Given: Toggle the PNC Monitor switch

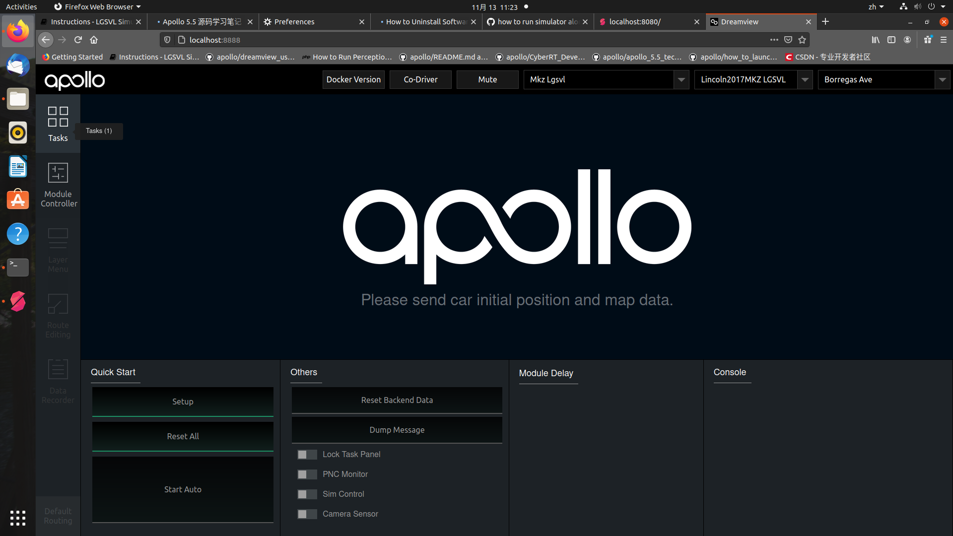Looking at the screenshot, I should (307, 474).
